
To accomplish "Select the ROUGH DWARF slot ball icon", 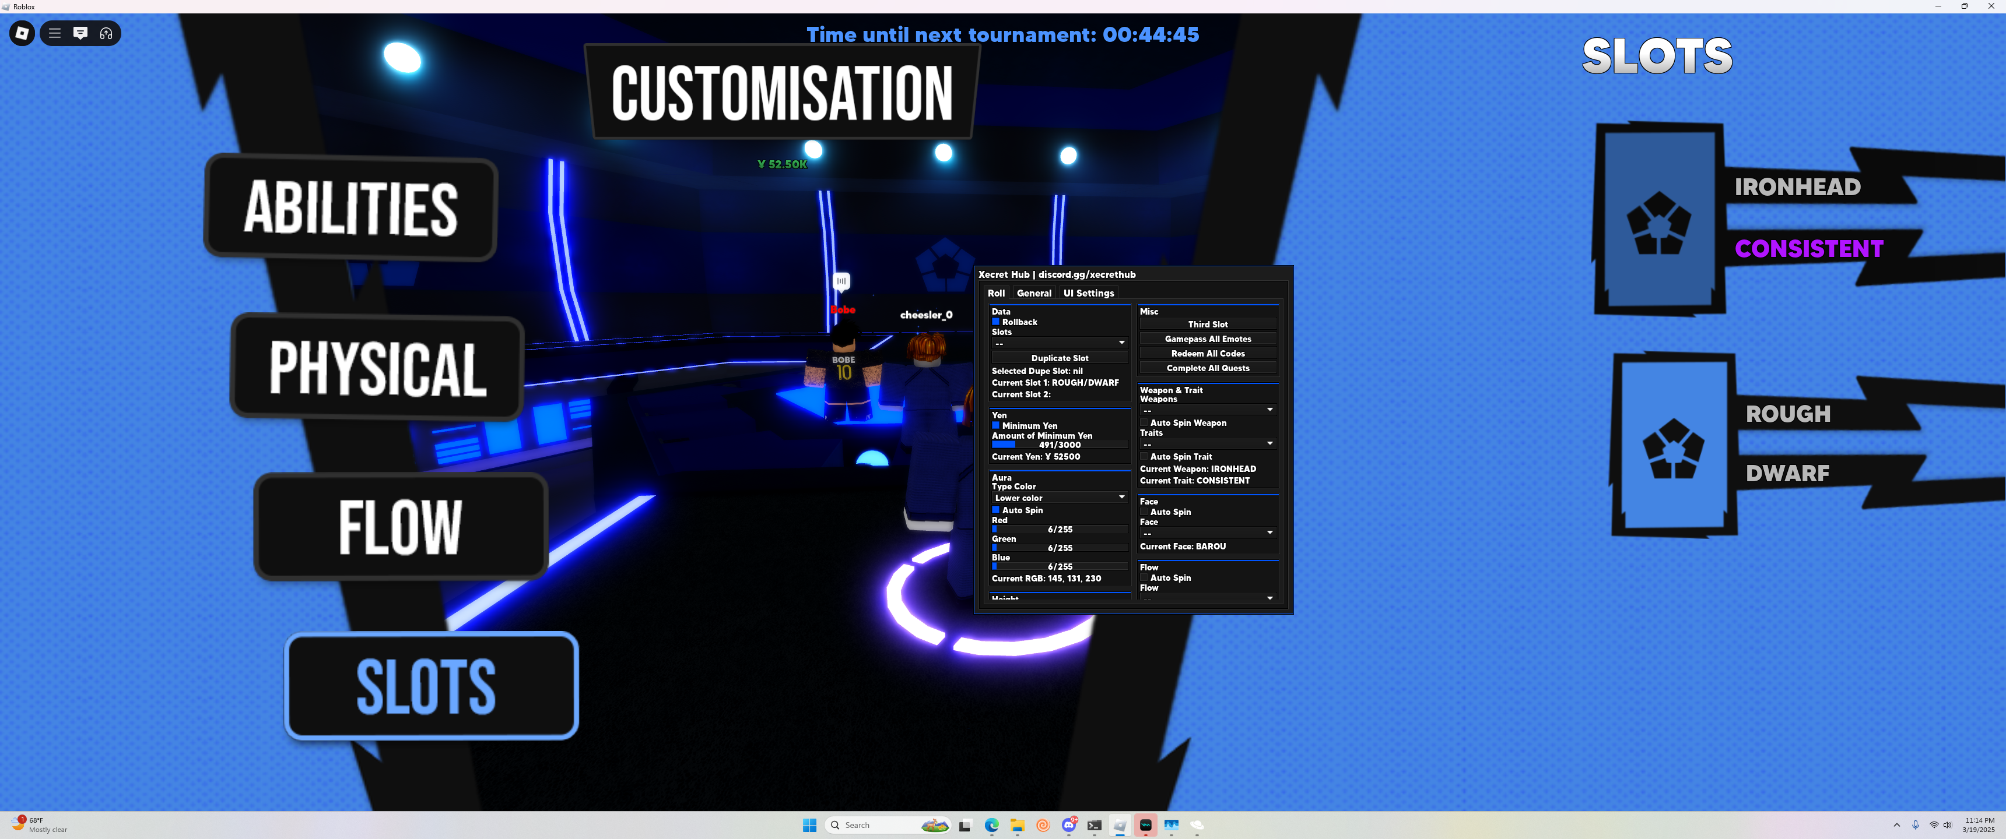I will 1672,447.
